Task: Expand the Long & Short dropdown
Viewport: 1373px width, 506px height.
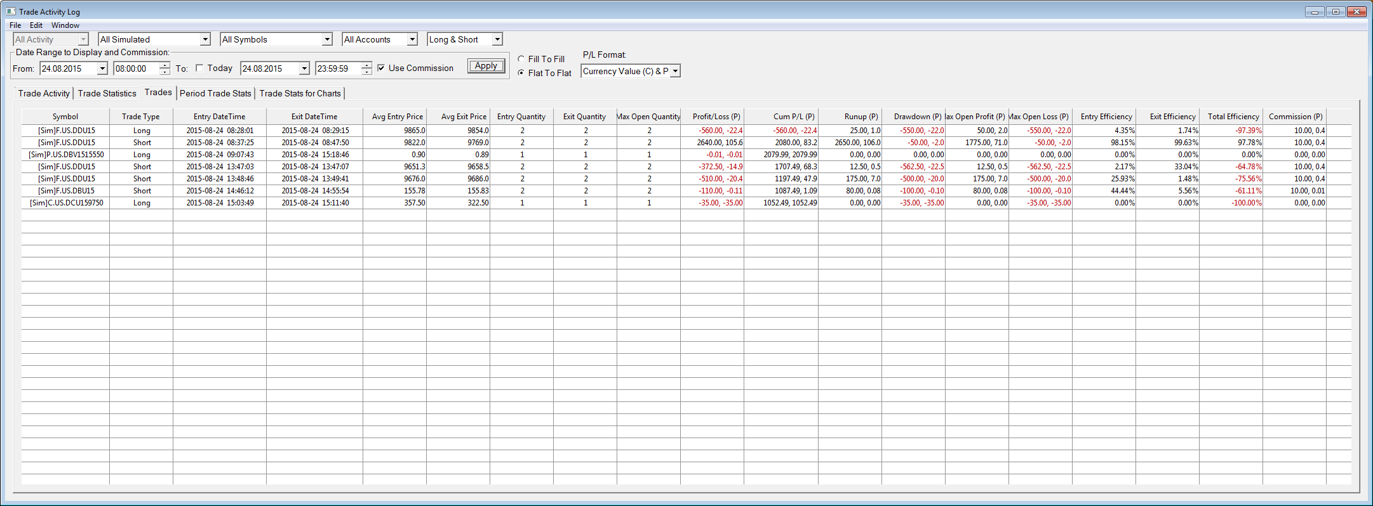Action: tap(497, 39)
